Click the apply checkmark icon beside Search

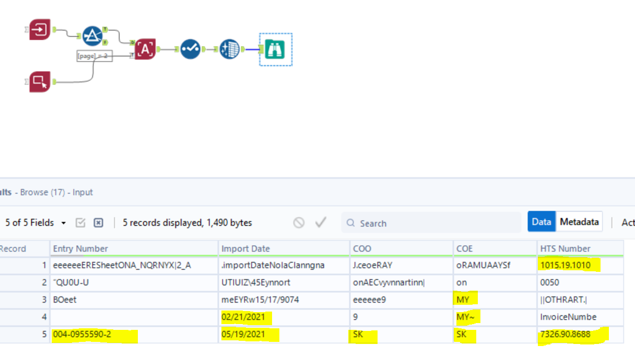[x=321, y=223]
